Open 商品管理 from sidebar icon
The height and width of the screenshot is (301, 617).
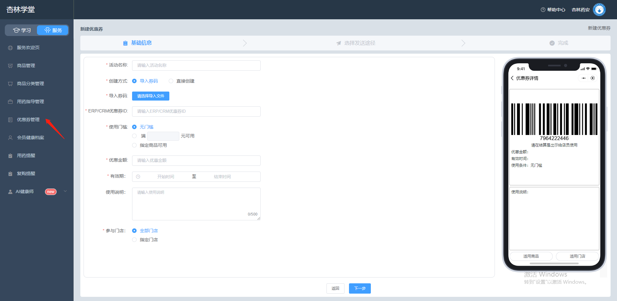coord(10,66)
